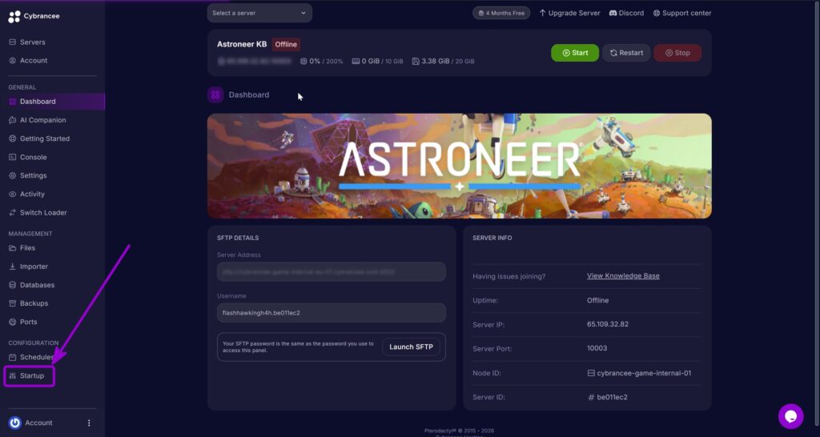Screen dimensions: 820x437
Task: Click the Astroneer banner image
Action: (x=459, y=166)
